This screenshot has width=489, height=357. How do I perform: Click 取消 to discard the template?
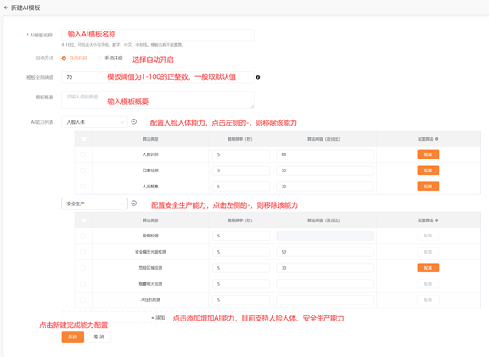click(99, 337)
